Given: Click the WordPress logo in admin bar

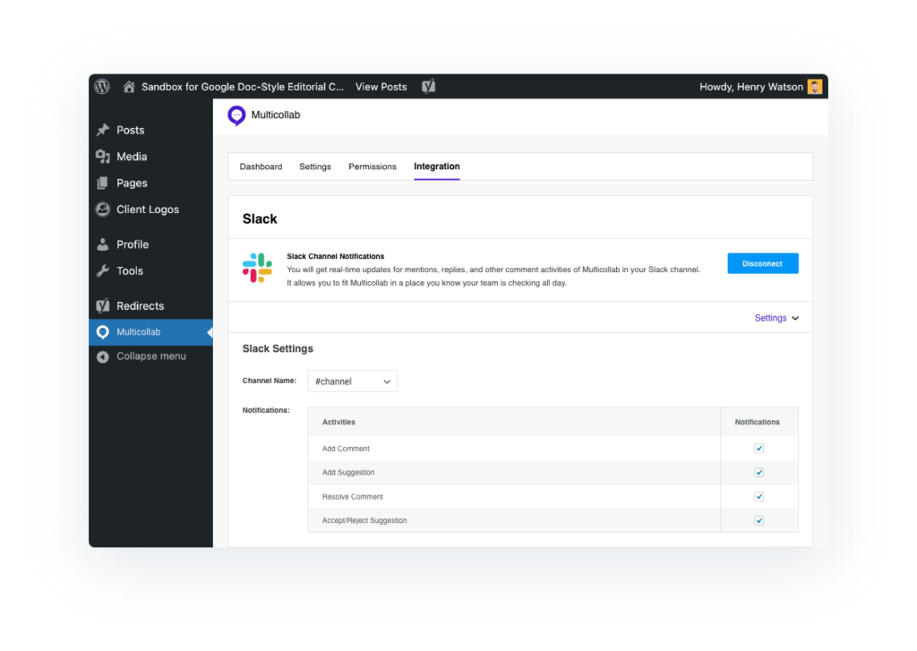Looking at the screenshot, I should click(102, 87).
